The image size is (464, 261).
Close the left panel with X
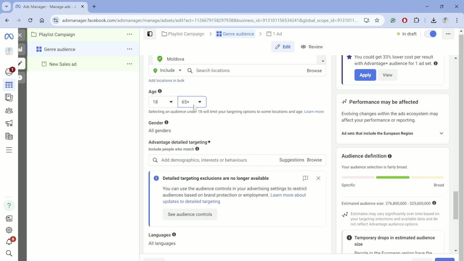coord(20,35)
